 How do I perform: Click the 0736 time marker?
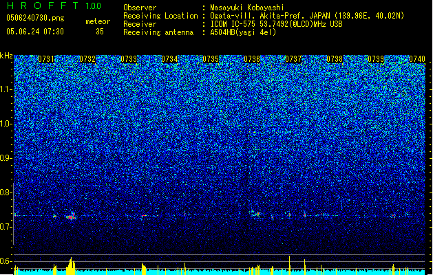coord(252,59)
